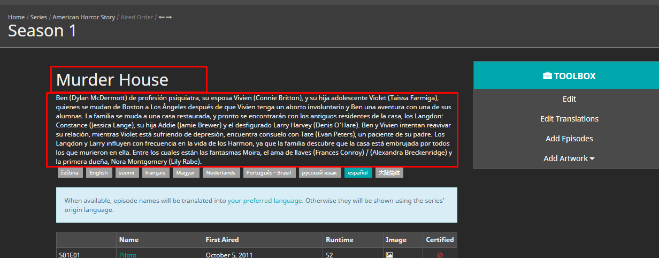The width and height of the screenshot is (659, 258).
Task: Click the runtime value 52
Action: point(329,255)
